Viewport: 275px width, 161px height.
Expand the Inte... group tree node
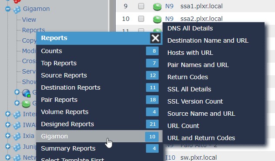8,114
